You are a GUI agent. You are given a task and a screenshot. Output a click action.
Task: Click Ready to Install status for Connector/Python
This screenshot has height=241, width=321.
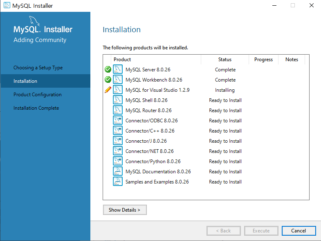click(x=225, y=161)
